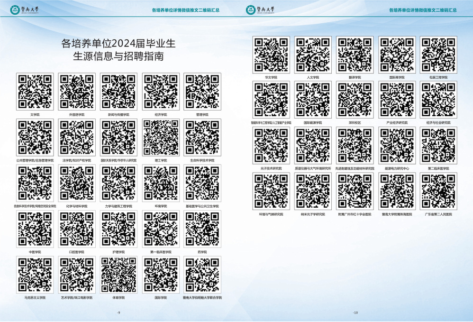
Task: Click the QR code above 文学院
Action: click(35, 92)
